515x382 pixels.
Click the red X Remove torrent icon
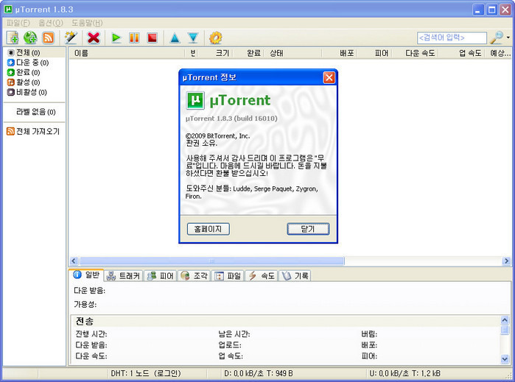click(x=94, y=38)
